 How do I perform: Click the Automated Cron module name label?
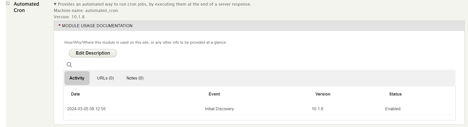(26, 7)
